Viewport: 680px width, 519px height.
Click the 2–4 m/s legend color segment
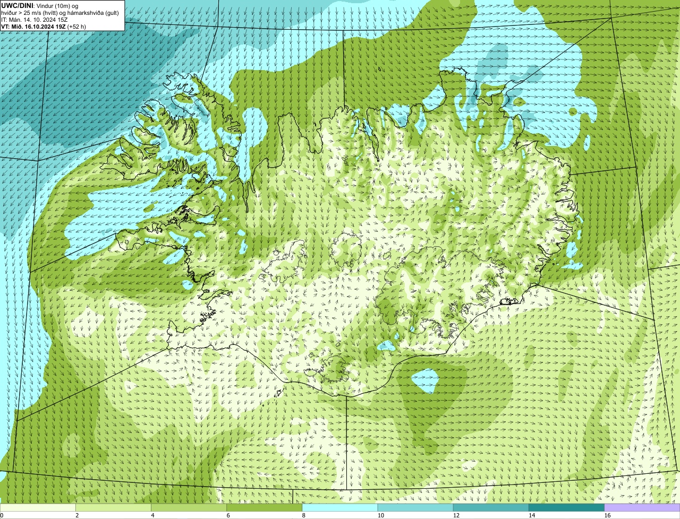(x=113, y=508)
